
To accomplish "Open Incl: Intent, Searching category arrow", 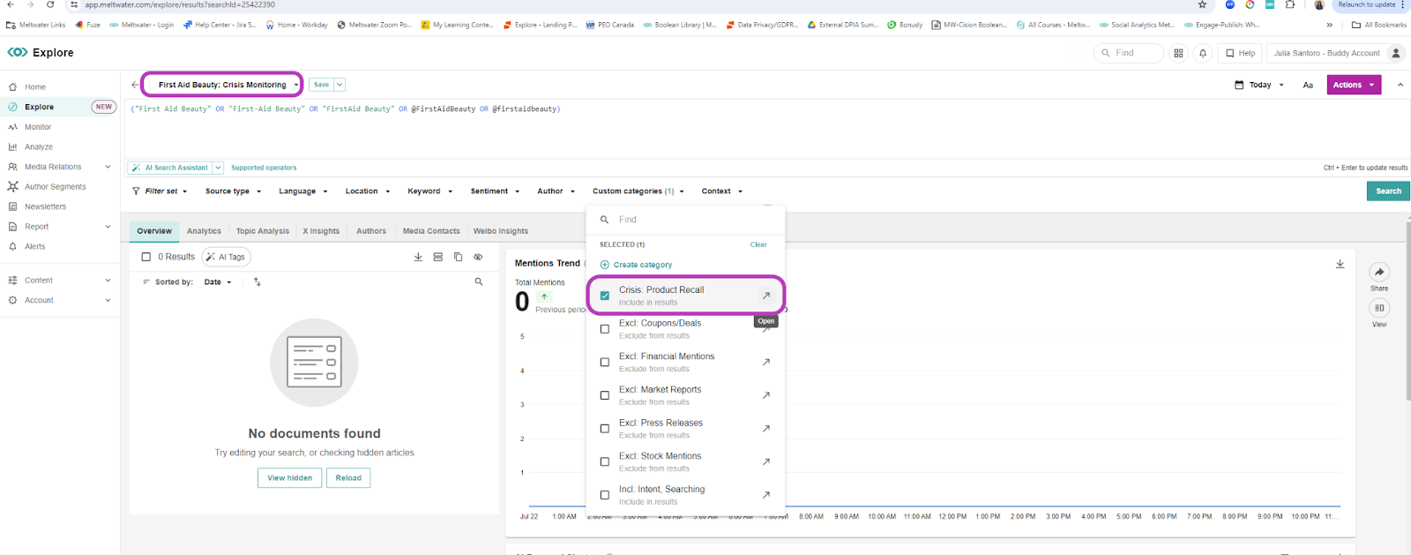I will coord(766,495).
